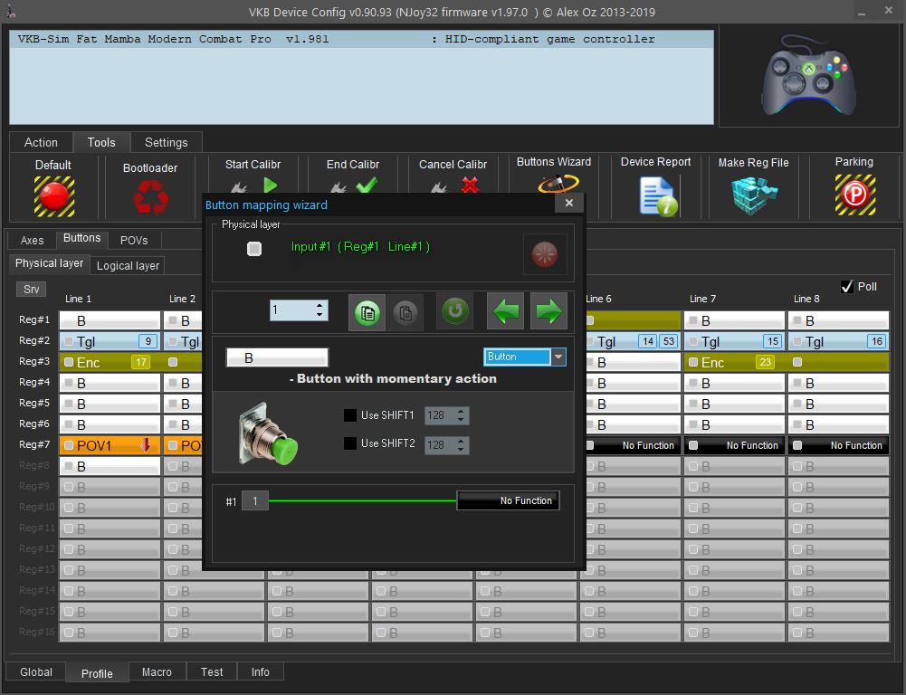Screen dimensions: 906x695
Task: Click the input number spinner showing 1
Action: [x=299, y=310]
